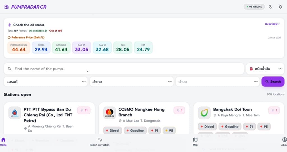This screenshot has height=152, width=287.
Task: Click the 93 ONLINE status badge
Action: tap(254, 7)
